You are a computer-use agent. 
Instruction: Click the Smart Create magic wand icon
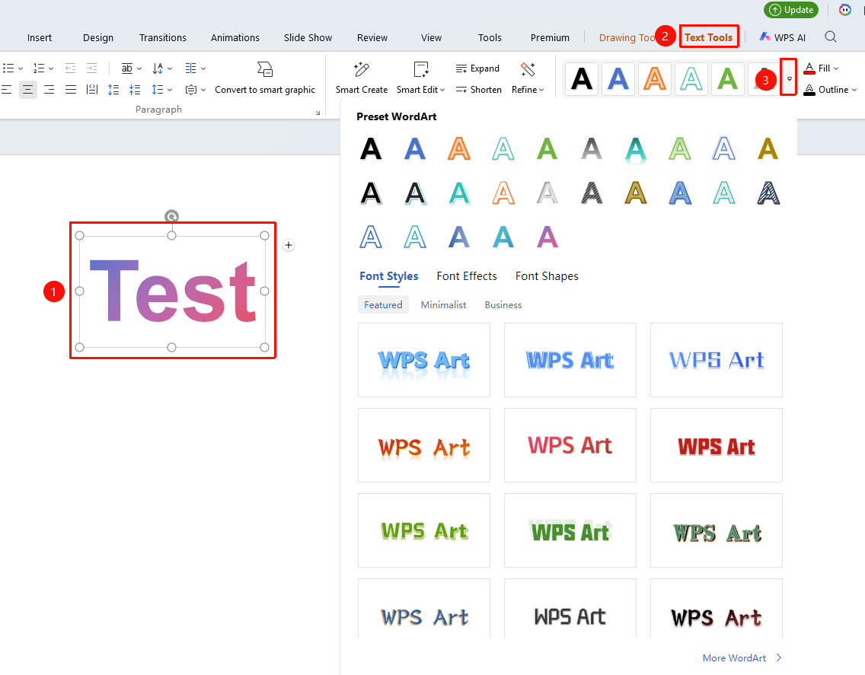coord(362,69)
